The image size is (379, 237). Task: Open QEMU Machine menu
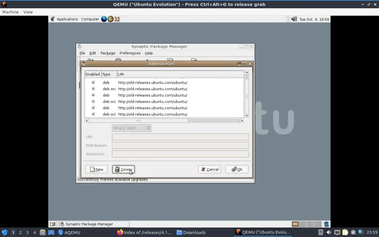10,12
